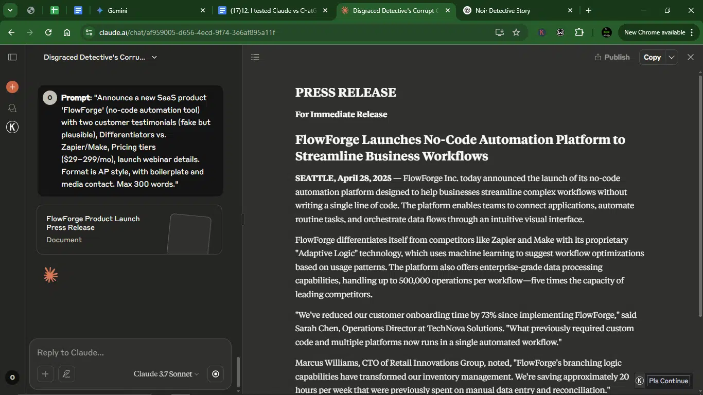The image size is (703, 395).
Task: Click the Chrome three-dot menu
Action: (692, 32)
